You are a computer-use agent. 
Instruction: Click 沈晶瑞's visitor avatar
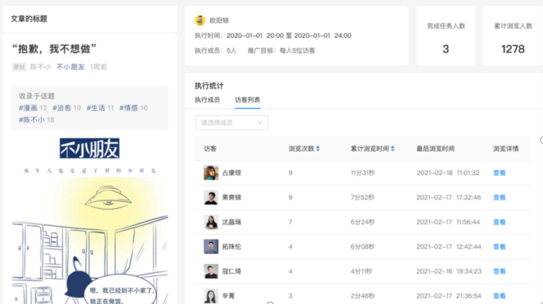click(211, 222)
